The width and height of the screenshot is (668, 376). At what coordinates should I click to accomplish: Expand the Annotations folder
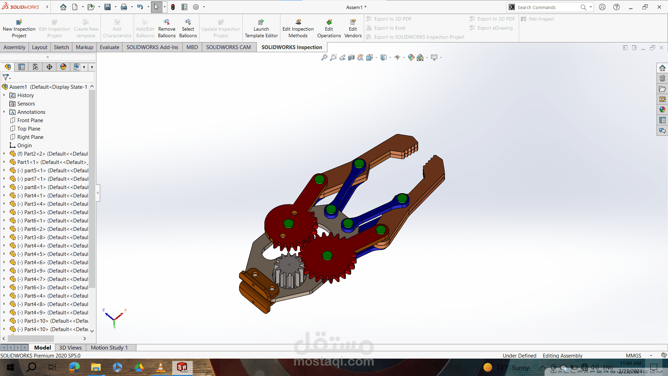coord(4,112)
